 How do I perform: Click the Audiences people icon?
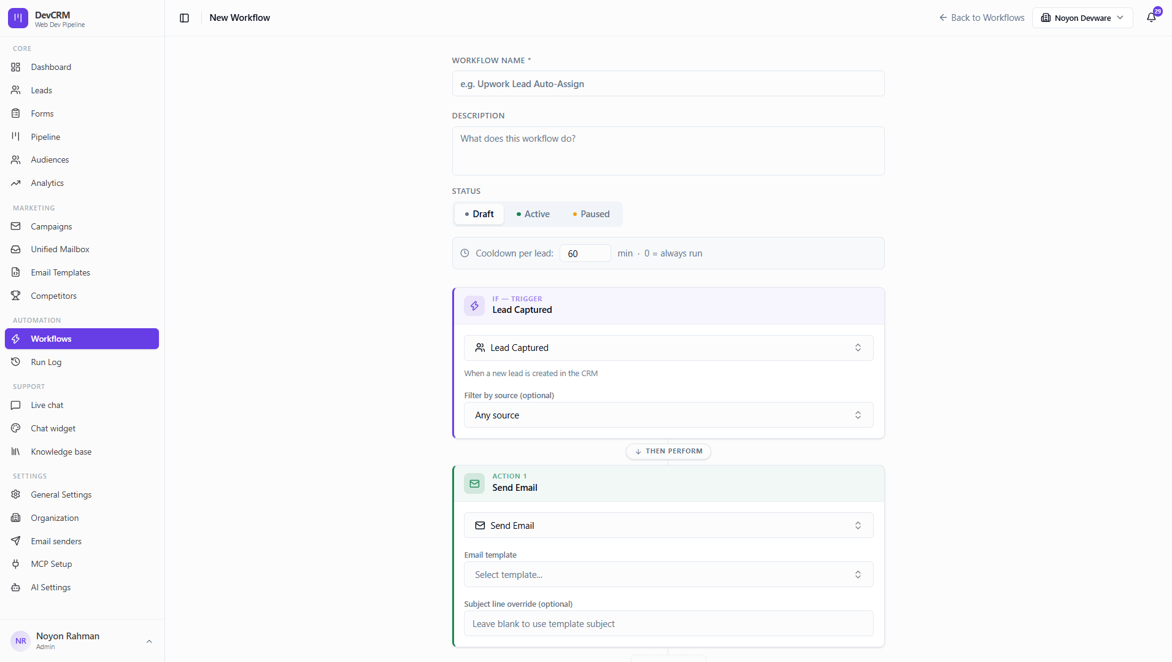tap(16, 160)
